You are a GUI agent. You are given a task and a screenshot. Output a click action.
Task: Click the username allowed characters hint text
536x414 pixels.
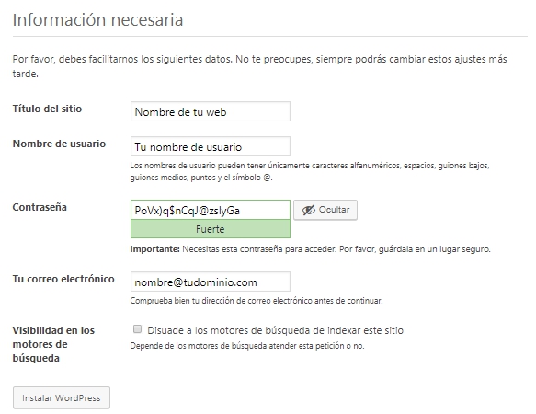[310, 171]
